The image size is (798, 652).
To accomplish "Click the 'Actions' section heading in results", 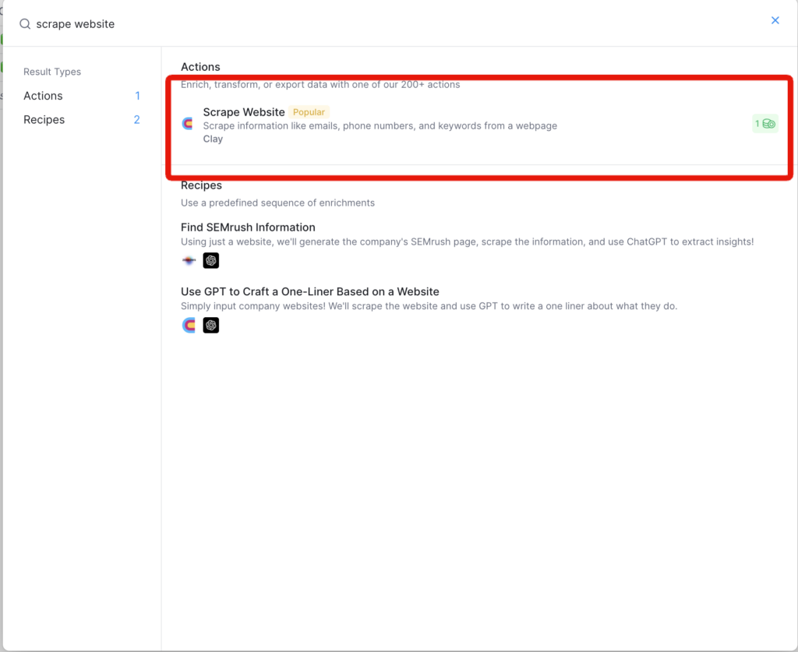I will click(200, 67).
